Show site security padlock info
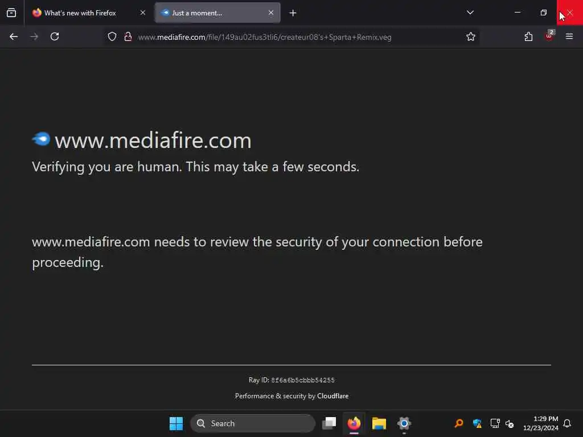583x437 pixels. click(128, 37)
